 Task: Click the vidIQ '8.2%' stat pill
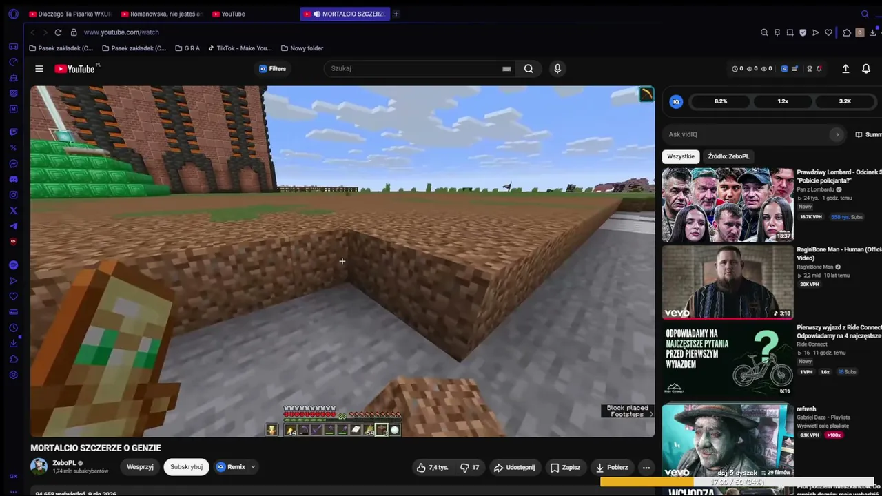pyautogui.click(x=721, y=101)
